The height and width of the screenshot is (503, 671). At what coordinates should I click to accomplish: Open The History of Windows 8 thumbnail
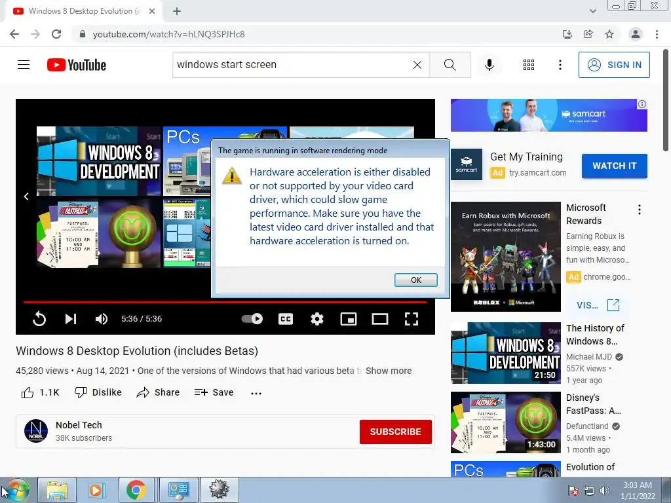506,353
